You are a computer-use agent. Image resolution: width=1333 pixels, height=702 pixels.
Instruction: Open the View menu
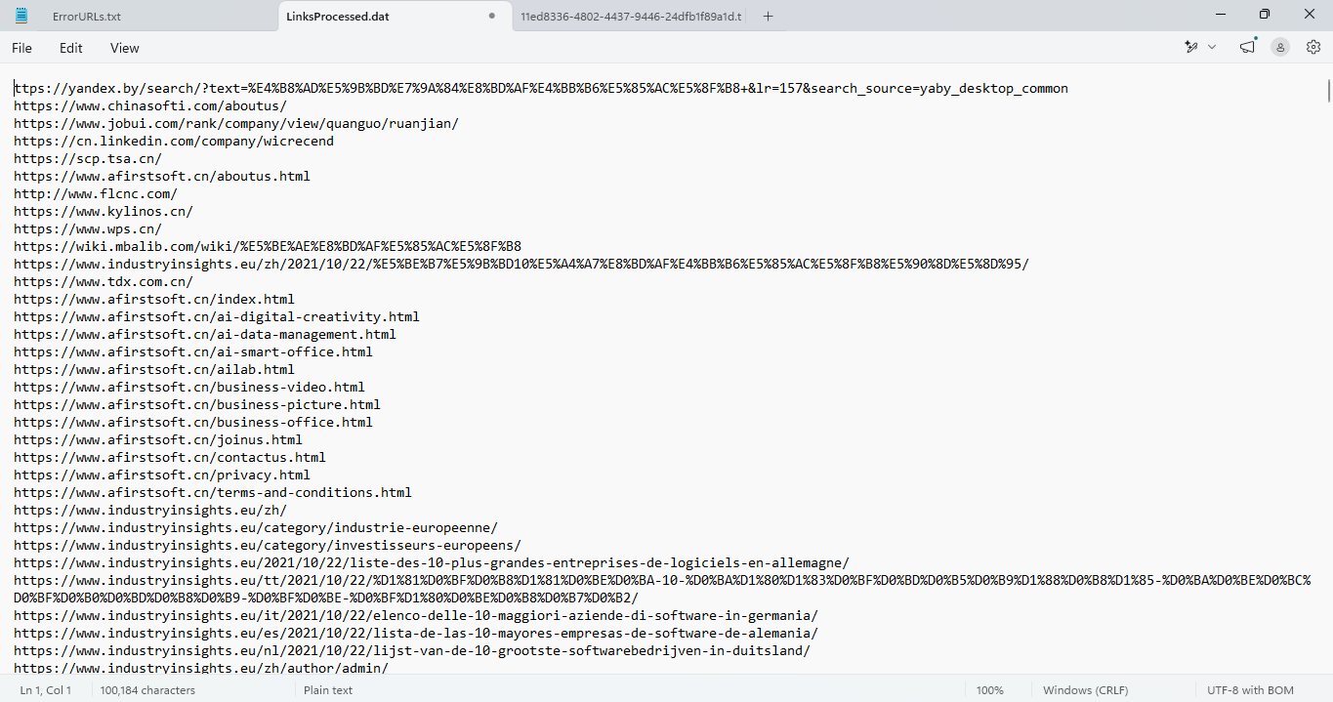tap(125, 48)
